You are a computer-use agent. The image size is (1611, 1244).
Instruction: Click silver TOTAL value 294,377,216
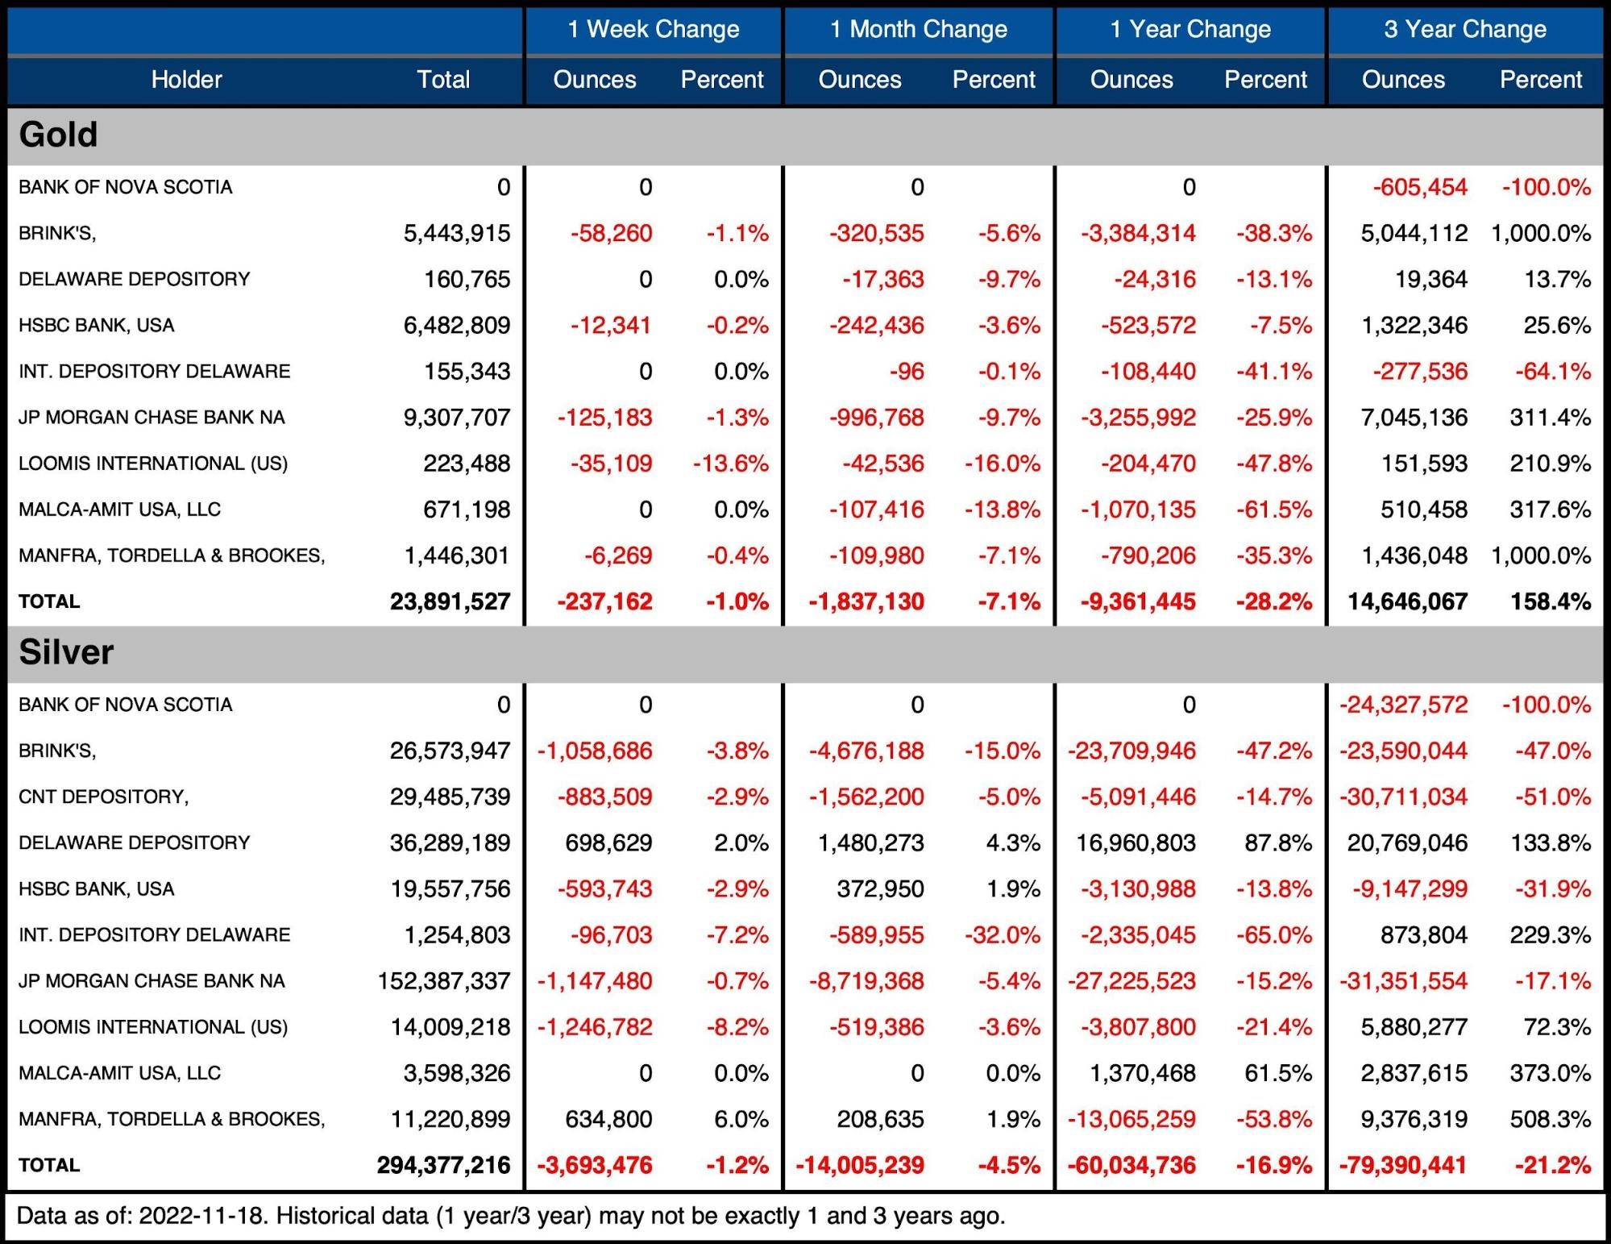(x=443, y=1166)
